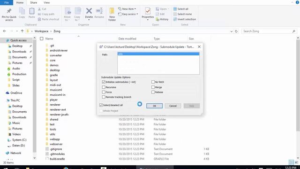Click Select none in ribbon
Viewport: 300px width, 169px height.
[x=182, y=14]
